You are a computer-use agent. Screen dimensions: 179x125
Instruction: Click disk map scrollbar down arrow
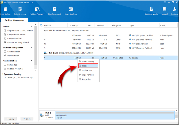pos(176,119)
